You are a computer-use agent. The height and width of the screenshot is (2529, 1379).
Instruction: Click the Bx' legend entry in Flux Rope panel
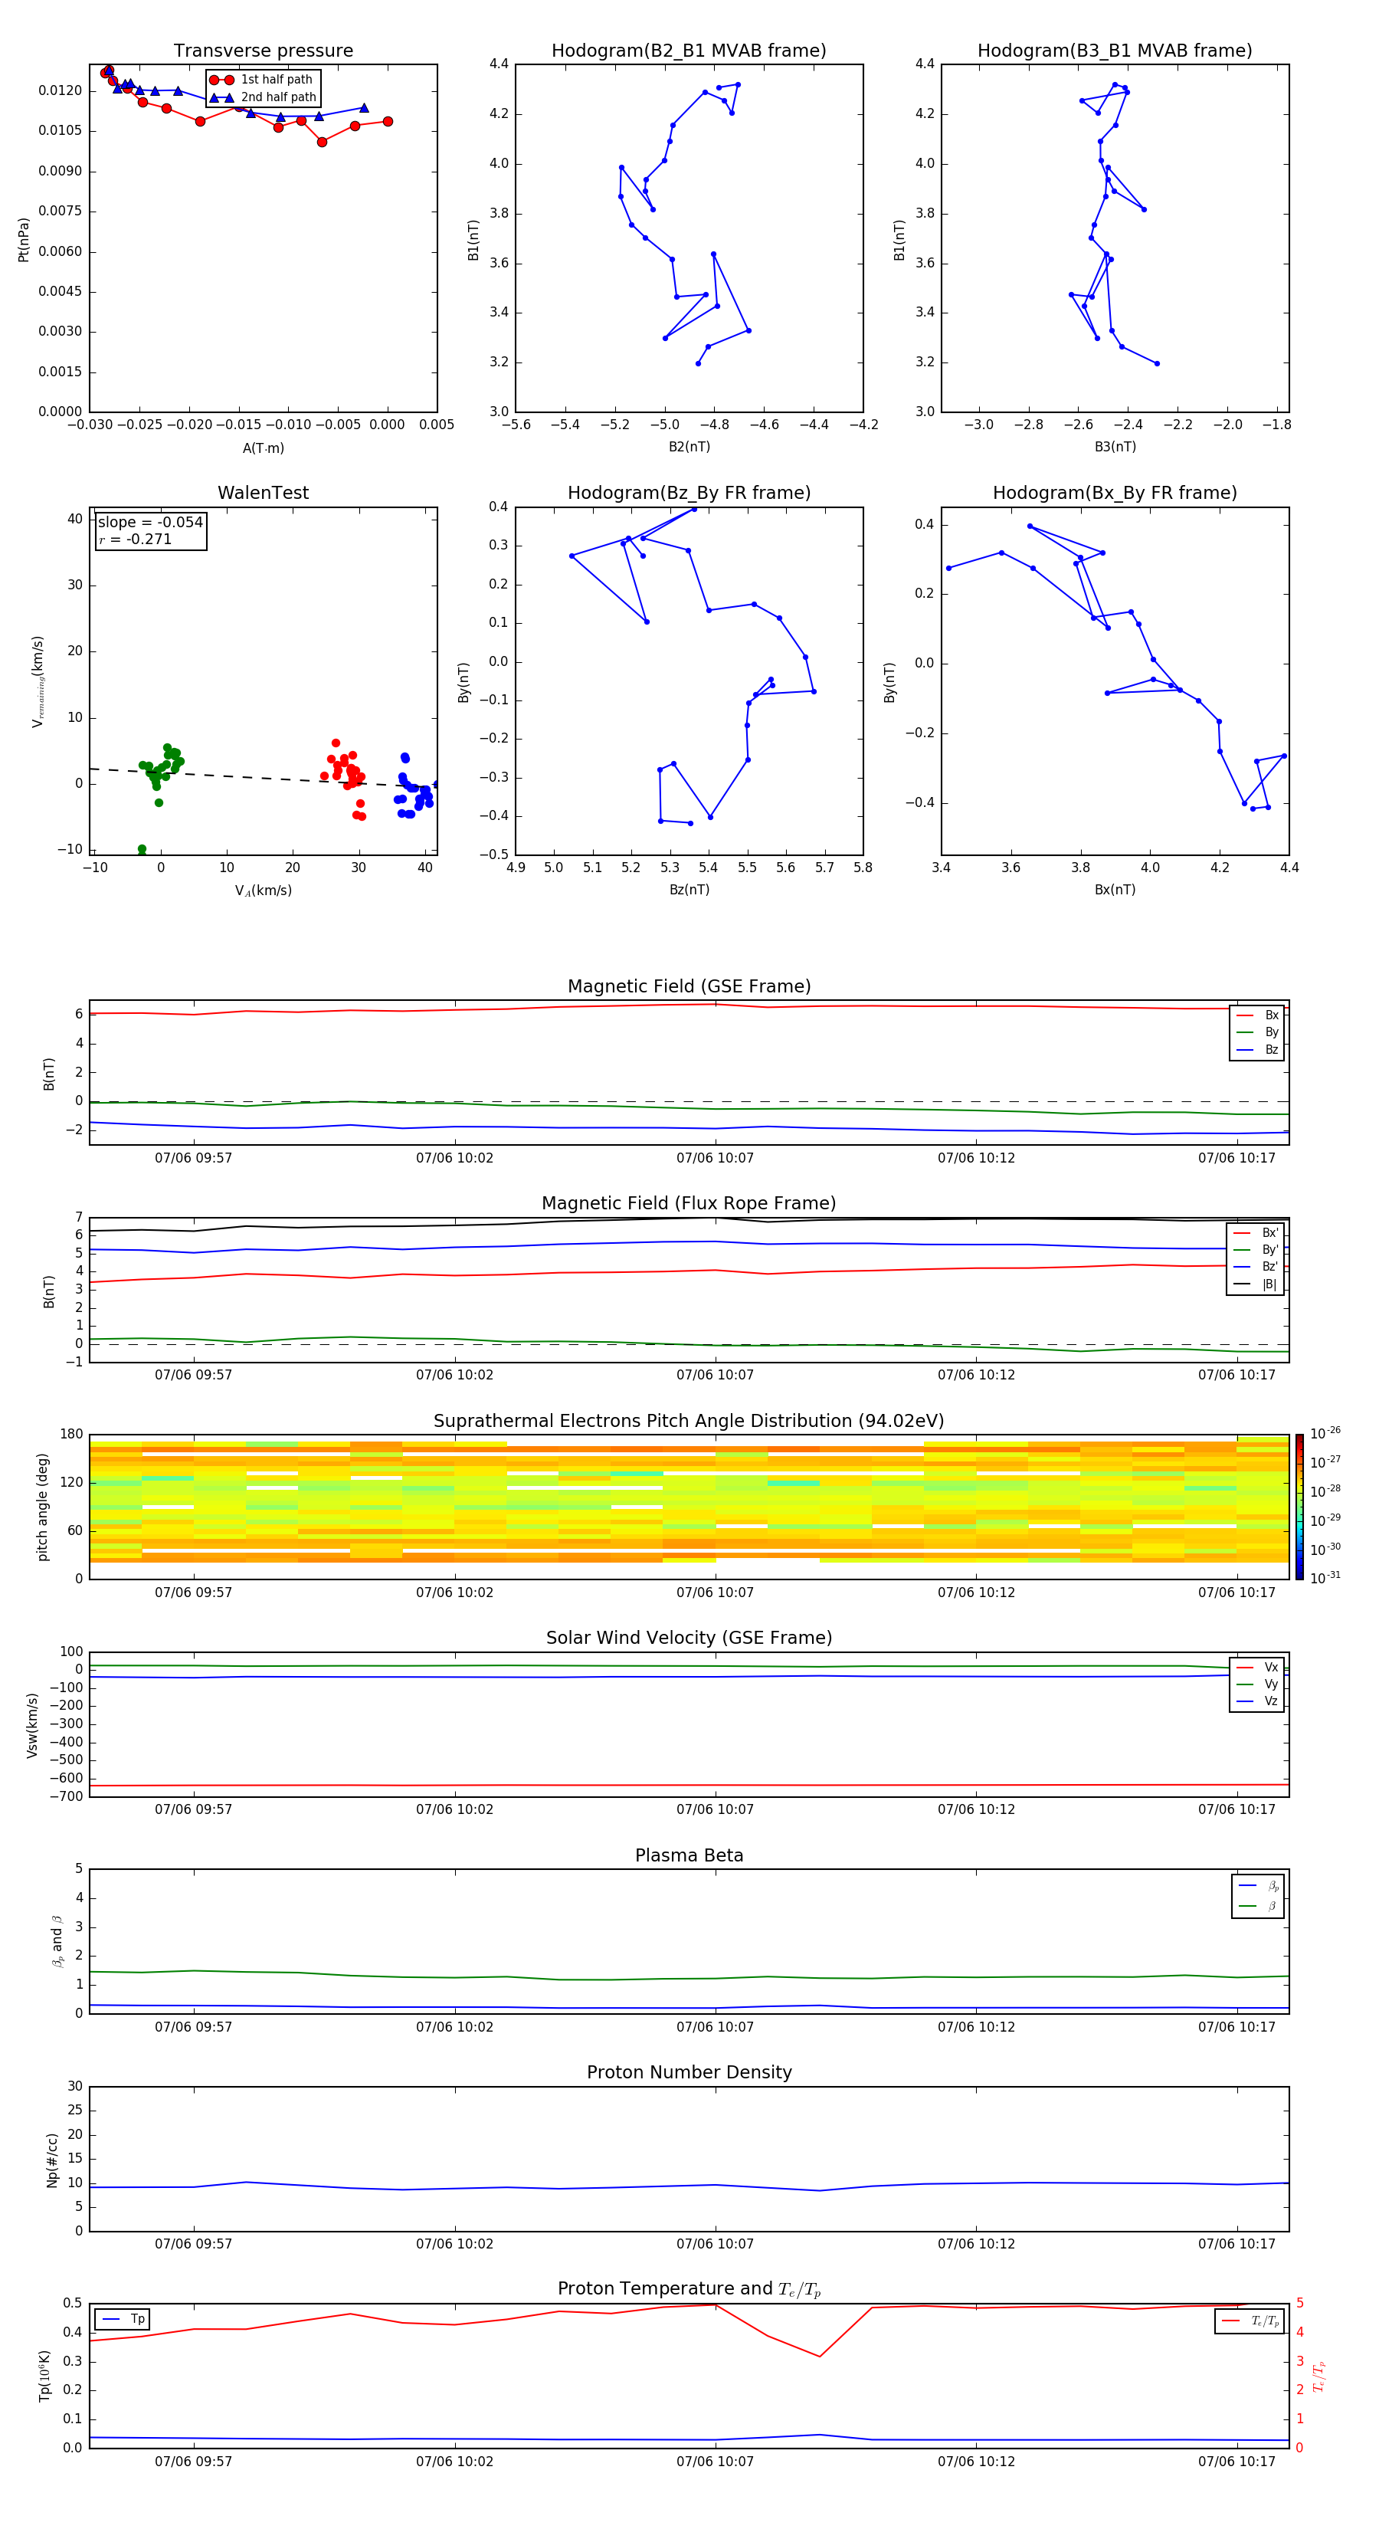[1256, 1233]
